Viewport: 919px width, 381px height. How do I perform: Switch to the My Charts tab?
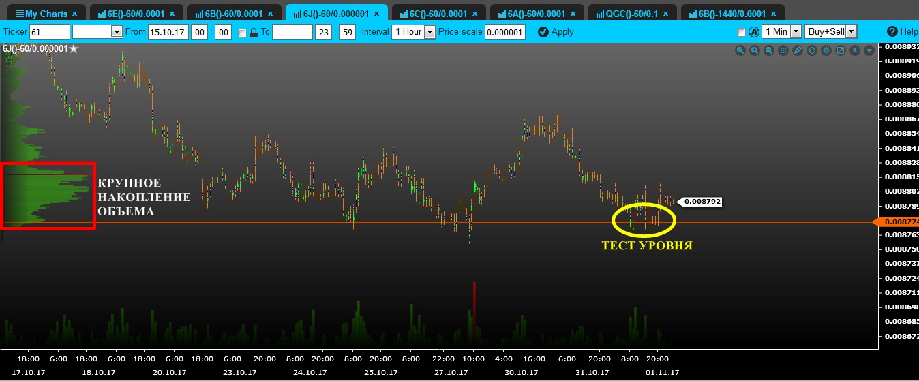(x=46, y=14)
